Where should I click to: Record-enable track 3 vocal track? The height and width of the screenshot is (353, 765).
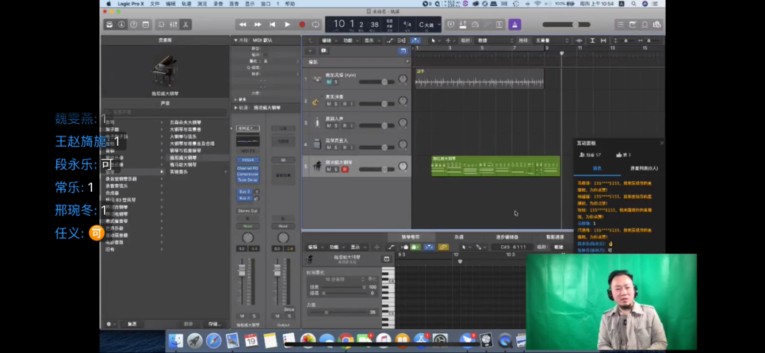pyautogui.click(x=344, y=126)
